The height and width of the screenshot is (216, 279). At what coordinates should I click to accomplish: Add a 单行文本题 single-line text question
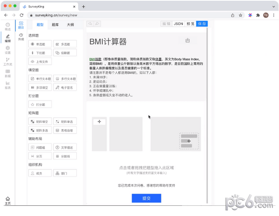point(40,79)
